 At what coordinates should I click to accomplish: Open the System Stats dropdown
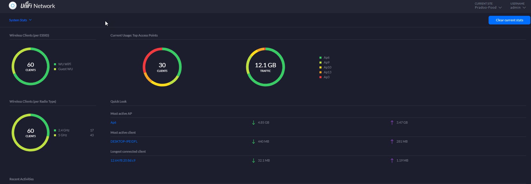20,20
